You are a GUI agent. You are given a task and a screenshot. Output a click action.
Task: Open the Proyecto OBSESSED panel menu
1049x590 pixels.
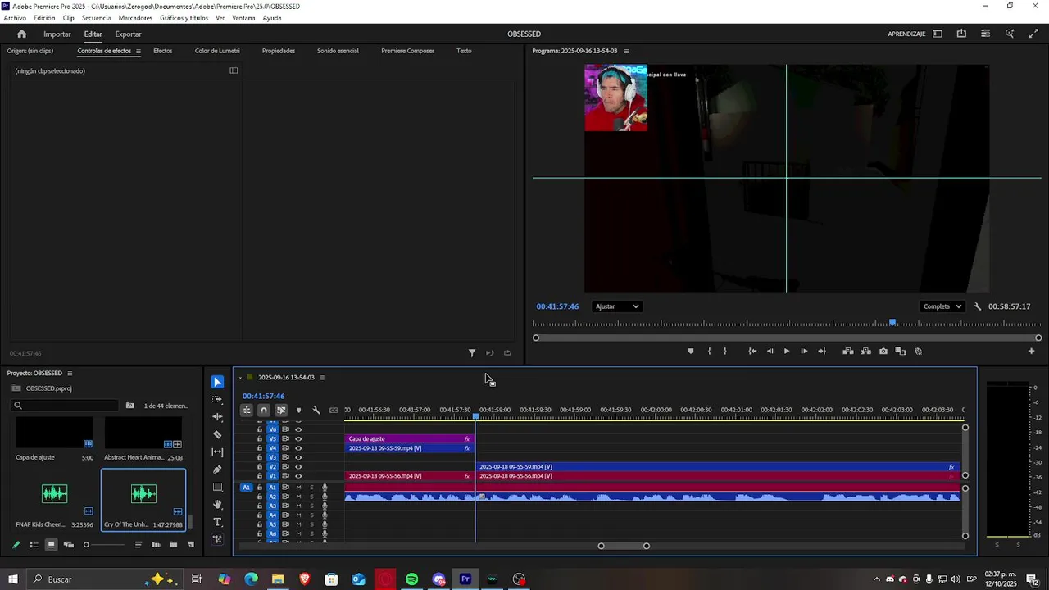(70, 373)
